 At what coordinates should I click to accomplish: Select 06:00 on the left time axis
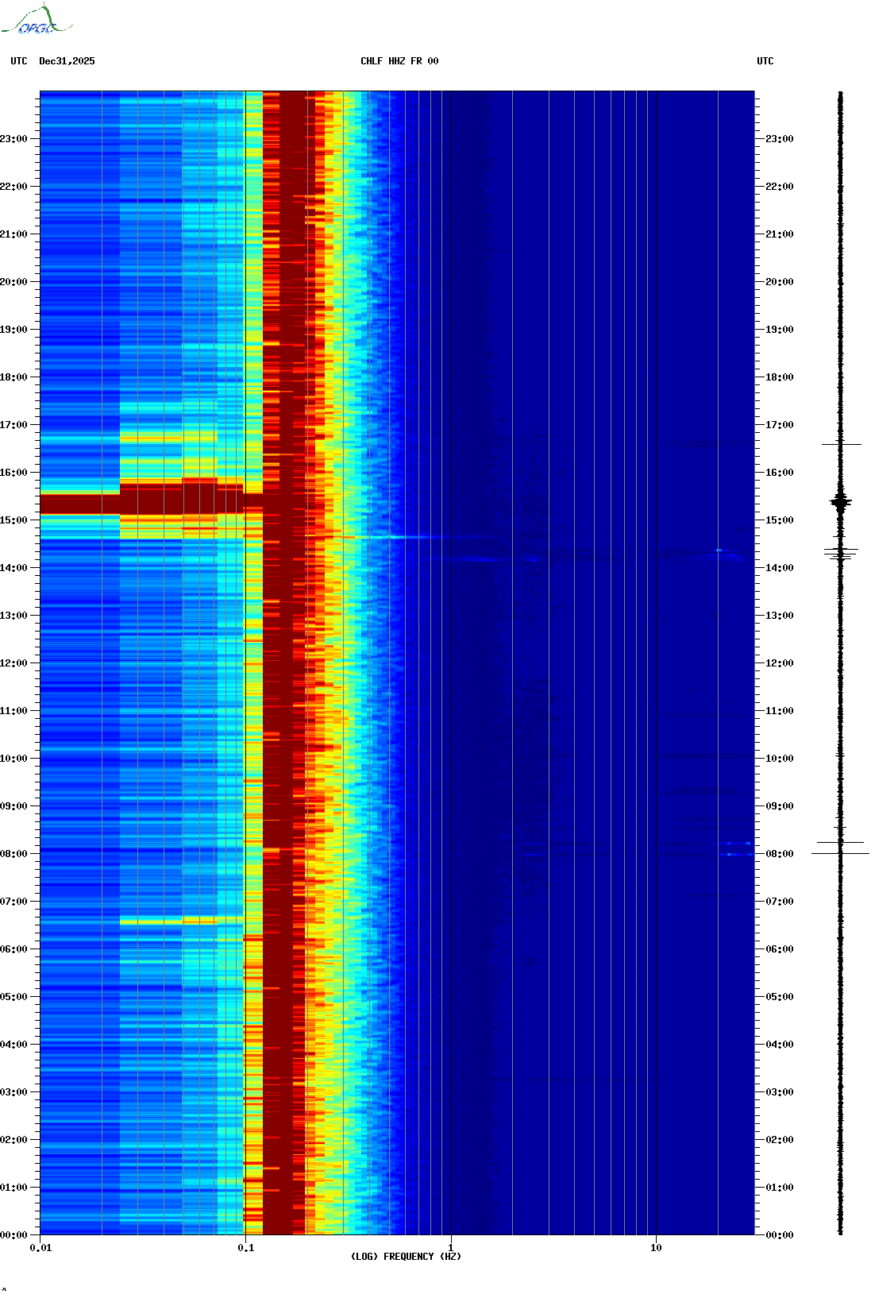(x=13, y=949)
